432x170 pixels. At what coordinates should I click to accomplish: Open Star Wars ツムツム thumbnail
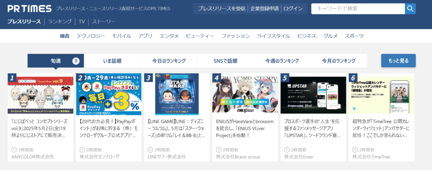tap(177, 94)
